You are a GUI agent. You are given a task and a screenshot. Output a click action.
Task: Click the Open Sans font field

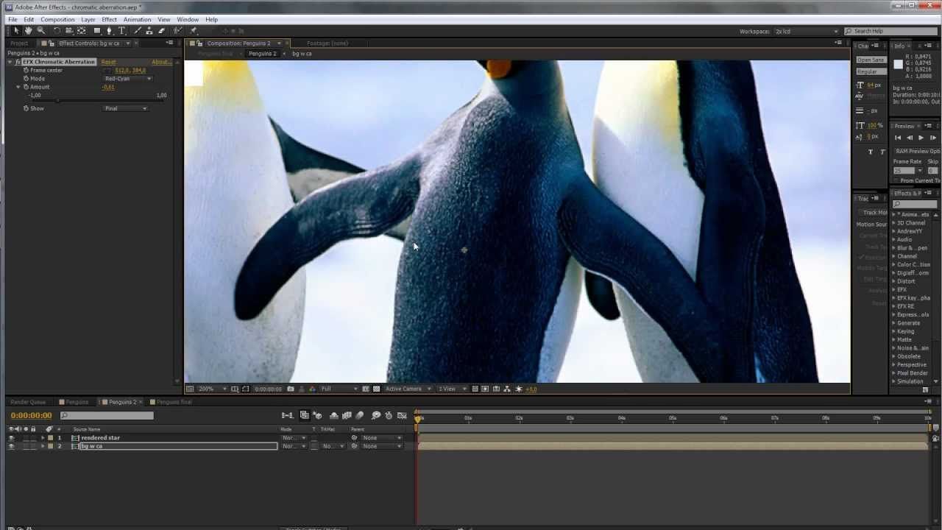[871, 60]
